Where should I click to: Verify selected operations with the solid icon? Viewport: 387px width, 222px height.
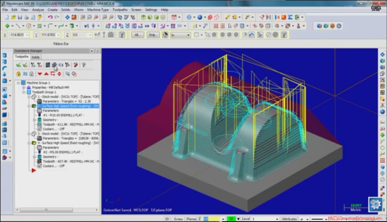tap(54, 65)
